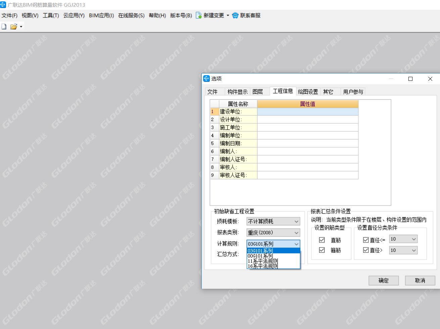Maximize the 选项 dialog
This screenshot has height=329, width=440.
(x=410, y=79)
